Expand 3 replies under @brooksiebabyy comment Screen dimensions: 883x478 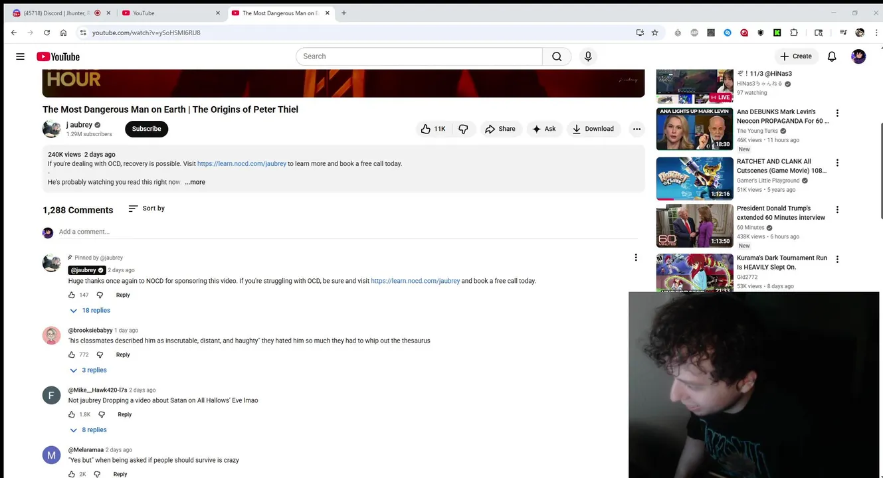pyautogui.click(x=88, y=370)
